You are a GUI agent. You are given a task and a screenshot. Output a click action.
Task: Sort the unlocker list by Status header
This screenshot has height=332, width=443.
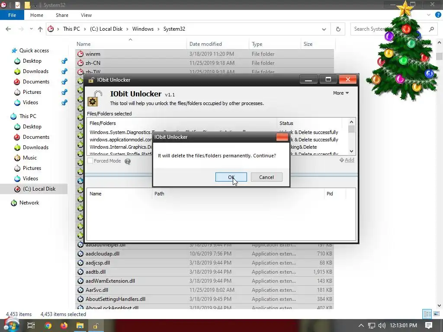coord(286,123)
